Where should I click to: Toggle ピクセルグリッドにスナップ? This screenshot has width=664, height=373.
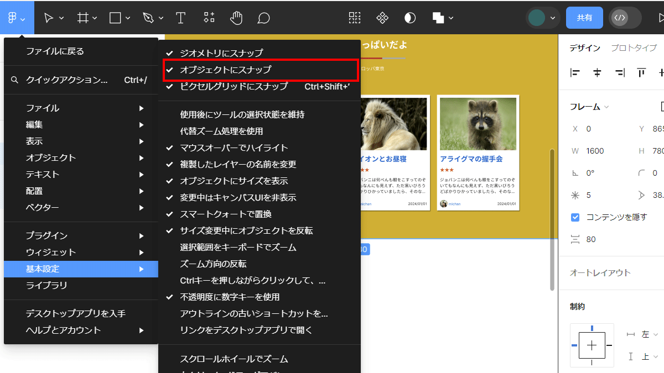point(260,86)
